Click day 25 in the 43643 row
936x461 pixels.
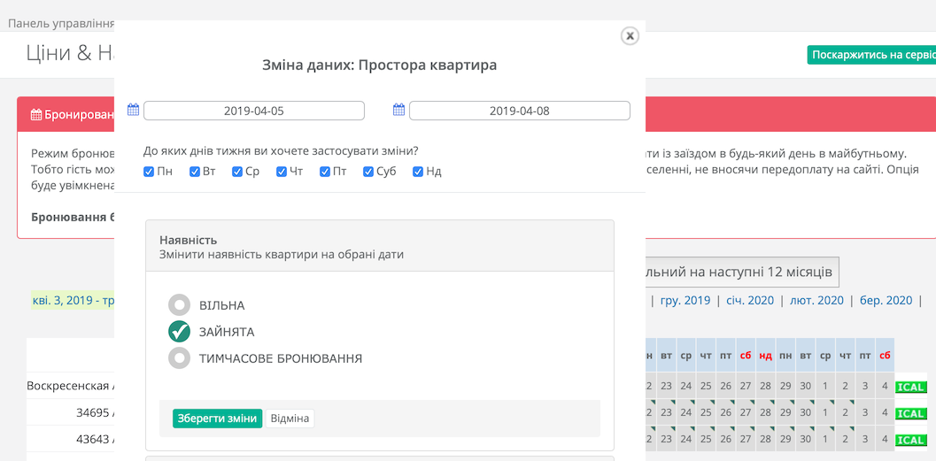click(706, 440)
